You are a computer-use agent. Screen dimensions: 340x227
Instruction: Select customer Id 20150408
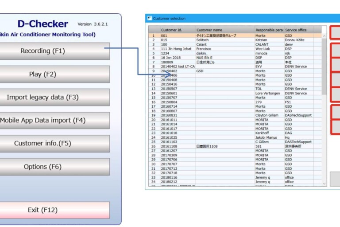(x=235, y=80)
